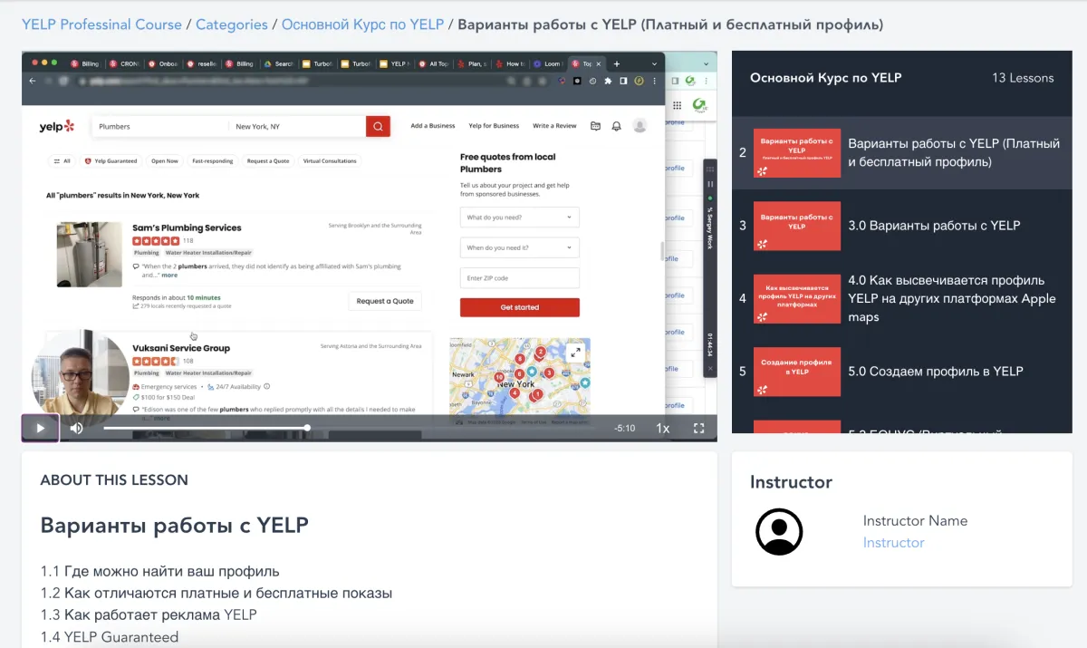Switch to the Search browser tab
This screenshot has width=1087, height=648.
pos(280,64)
